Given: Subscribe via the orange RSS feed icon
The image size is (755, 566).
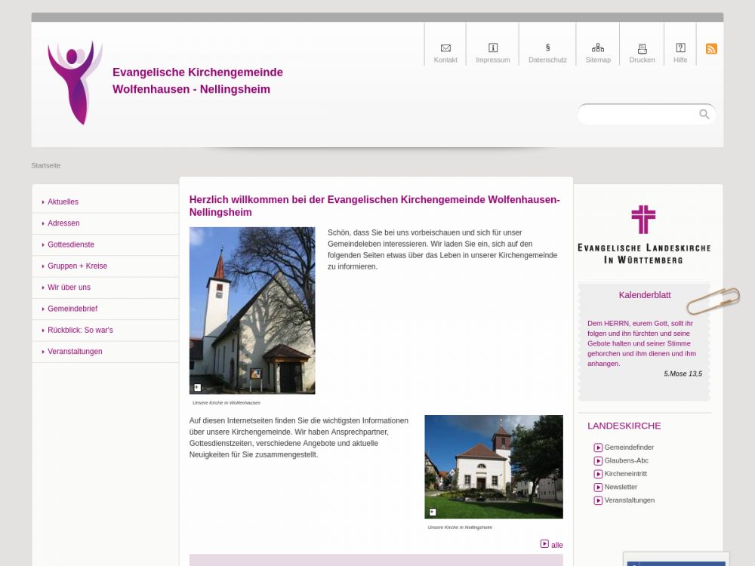Looking at the screenshot, I should point(711,49).
